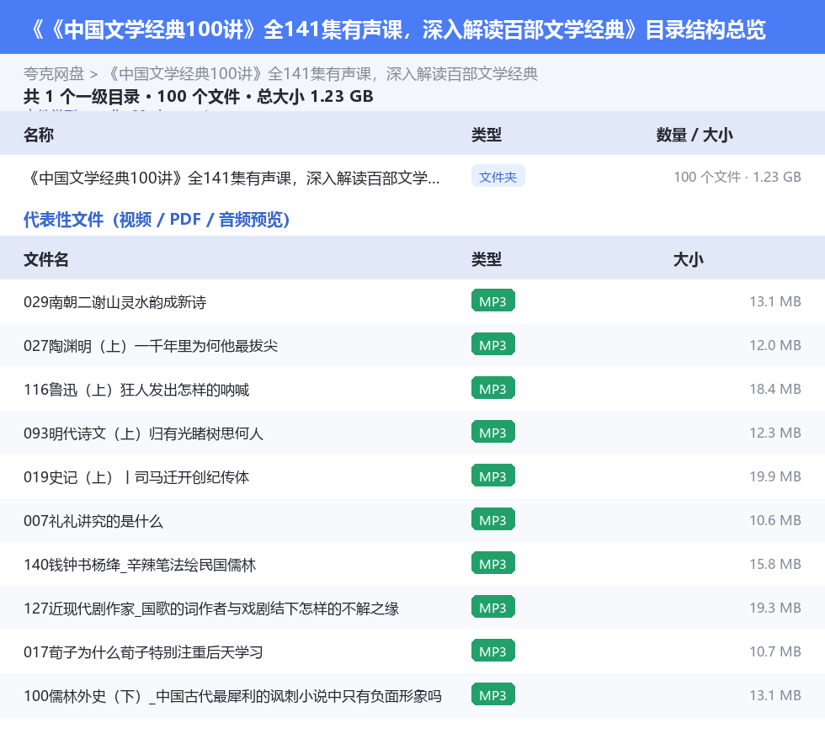Click the 大小 column header

pos(689,259)
